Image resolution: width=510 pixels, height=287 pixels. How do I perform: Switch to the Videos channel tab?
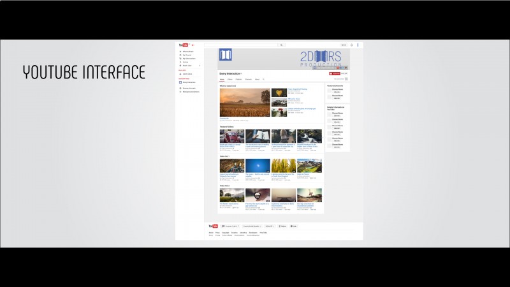point(230,79)
